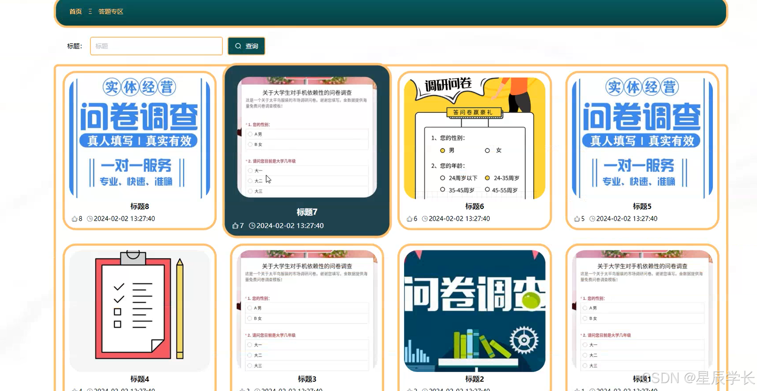Click the 标题7 card title

coord(307,212)
